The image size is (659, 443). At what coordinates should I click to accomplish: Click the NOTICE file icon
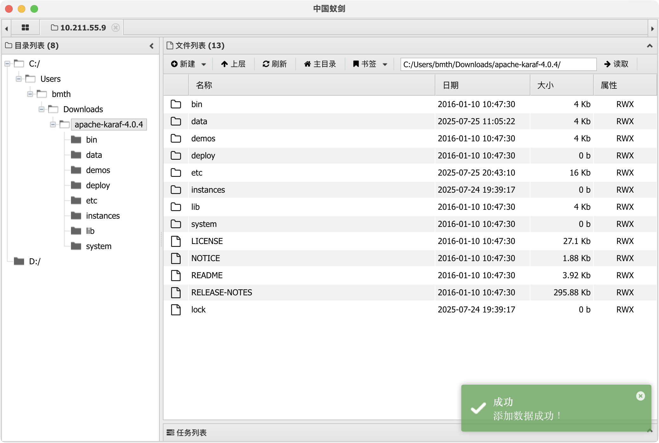click(x=176, y=258)
